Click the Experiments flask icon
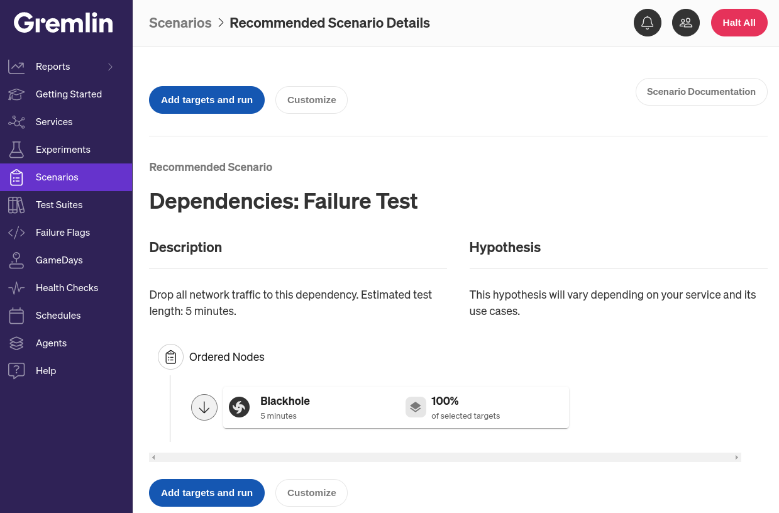The image size is (779, 513). coord(16,150)
